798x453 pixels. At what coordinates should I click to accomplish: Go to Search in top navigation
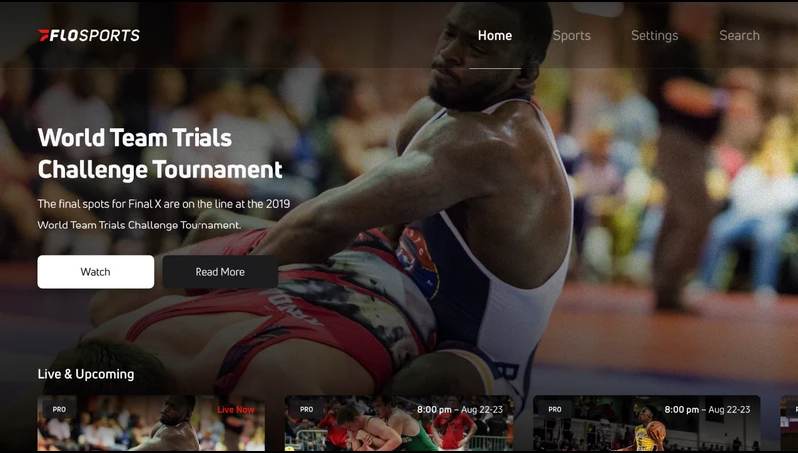[739, 36]
